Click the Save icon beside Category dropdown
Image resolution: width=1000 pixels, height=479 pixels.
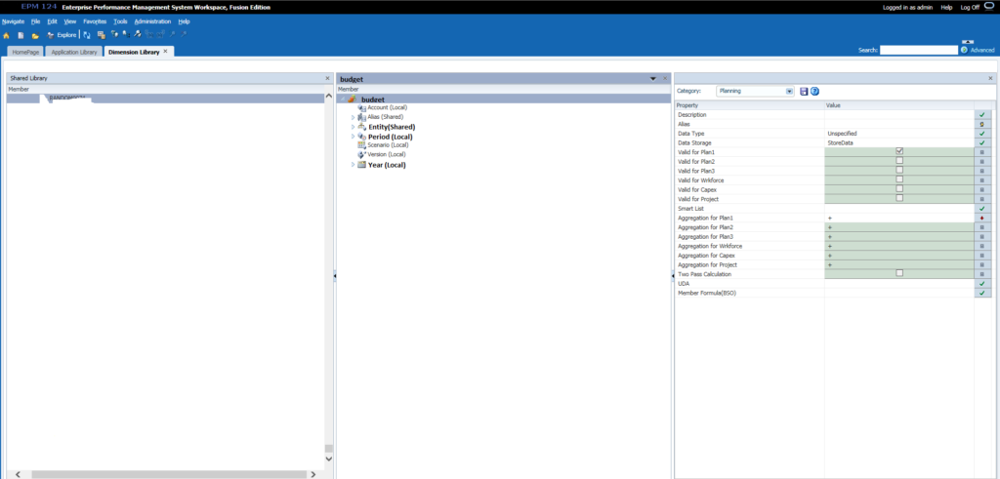804,91
